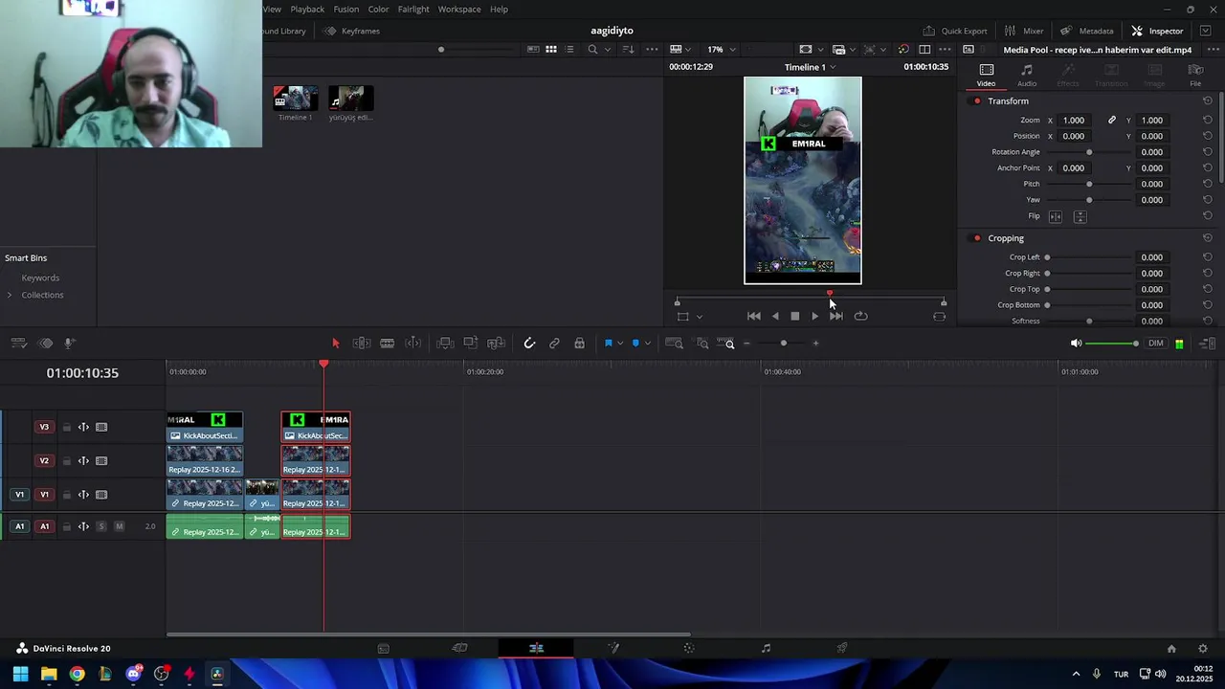Screen dimensions: 1225x689
Task: Adjust the timeline zoom slider
Action: pos(782,344)
